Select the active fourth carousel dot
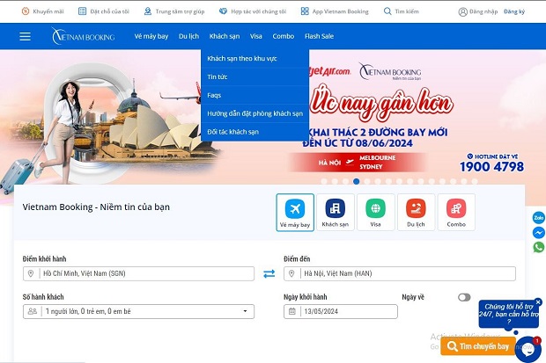Screen dimensions: 546x363 click(x=357, y=181)
